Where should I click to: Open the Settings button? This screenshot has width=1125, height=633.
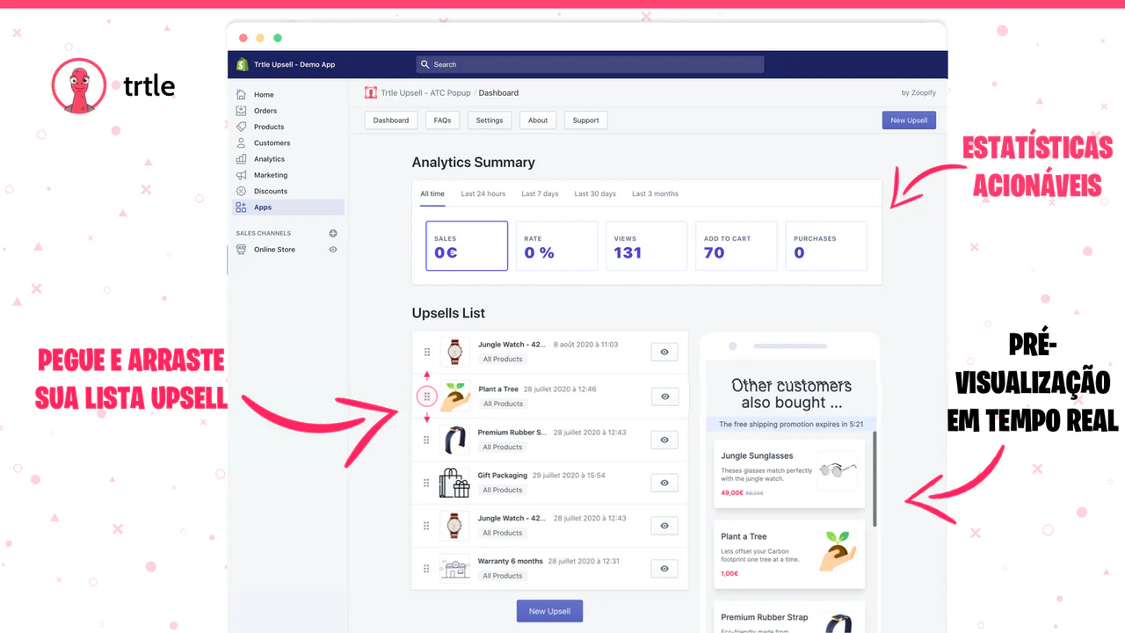490,120
